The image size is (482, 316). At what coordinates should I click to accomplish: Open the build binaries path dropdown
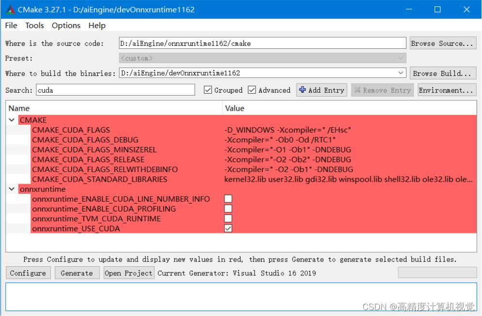[401, 72]
